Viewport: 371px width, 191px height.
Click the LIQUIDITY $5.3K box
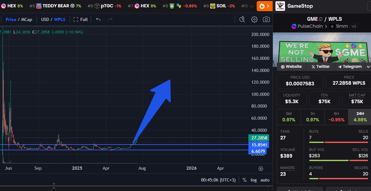point(292,99)
